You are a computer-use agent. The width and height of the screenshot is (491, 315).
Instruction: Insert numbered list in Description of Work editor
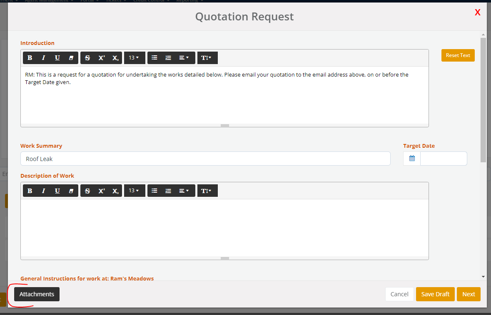tap(168, 191)
